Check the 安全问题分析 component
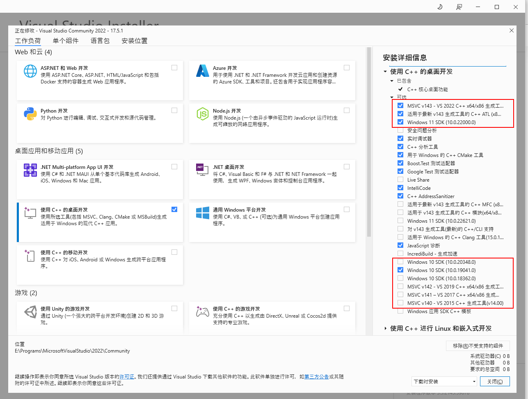This screenshot has width=528, height=399. pyautogui.click(x=400, y=130)
